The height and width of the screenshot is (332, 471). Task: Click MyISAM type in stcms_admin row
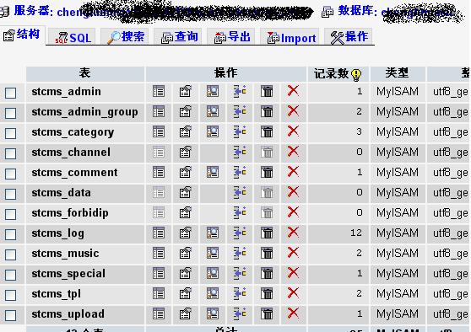pos(397,91)
